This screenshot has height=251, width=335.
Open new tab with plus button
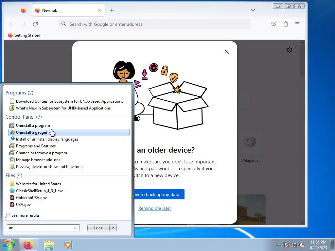tap(112, 10)
